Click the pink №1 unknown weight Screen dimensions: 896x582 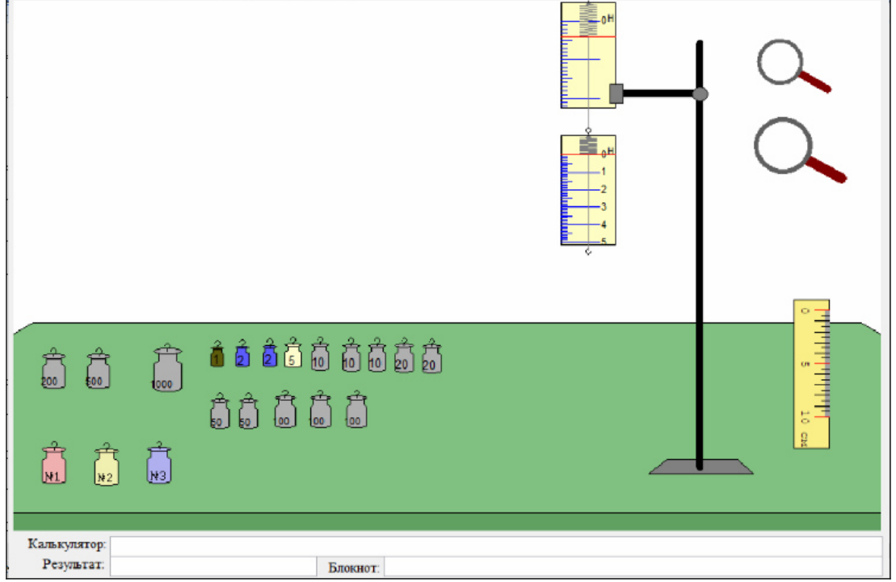point(53,463)
